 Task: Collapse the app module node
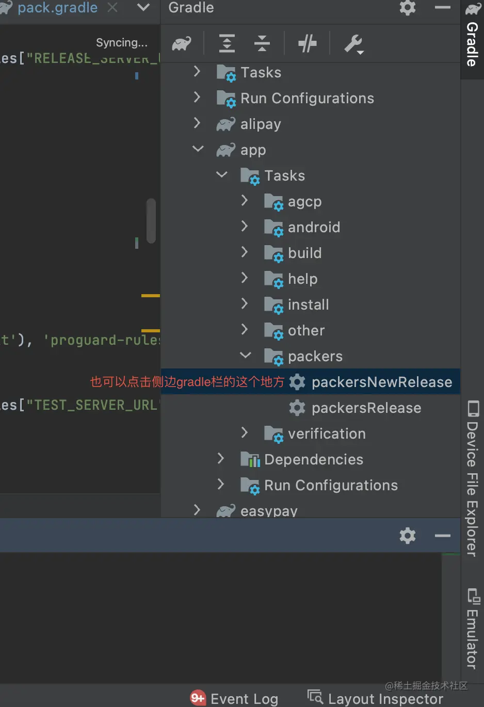point(198,149)
